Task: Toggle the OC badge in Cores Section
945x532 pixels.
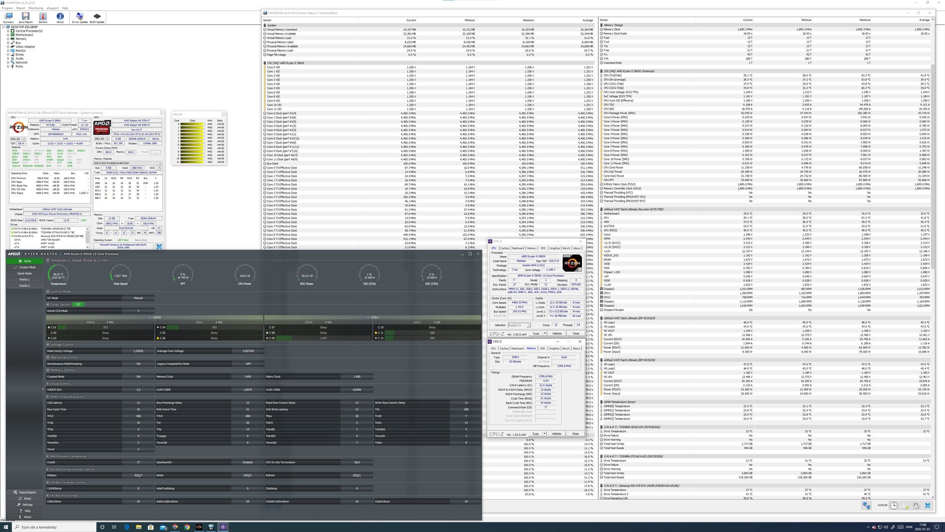Action: pos(78,305)
